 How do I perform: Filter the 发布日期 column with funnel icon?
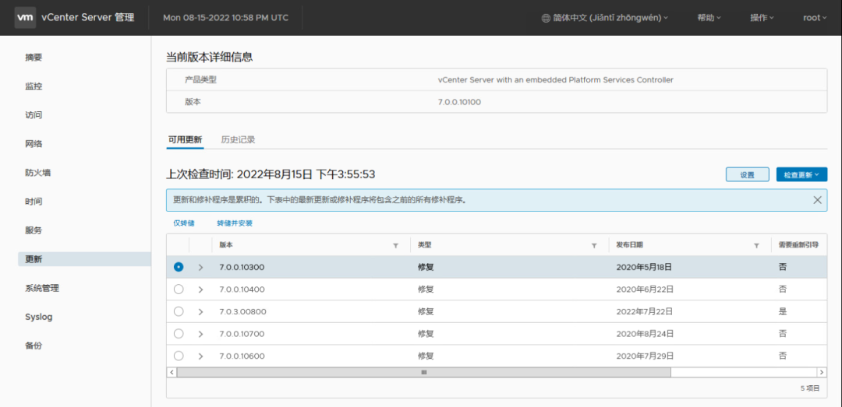point(756,246)
